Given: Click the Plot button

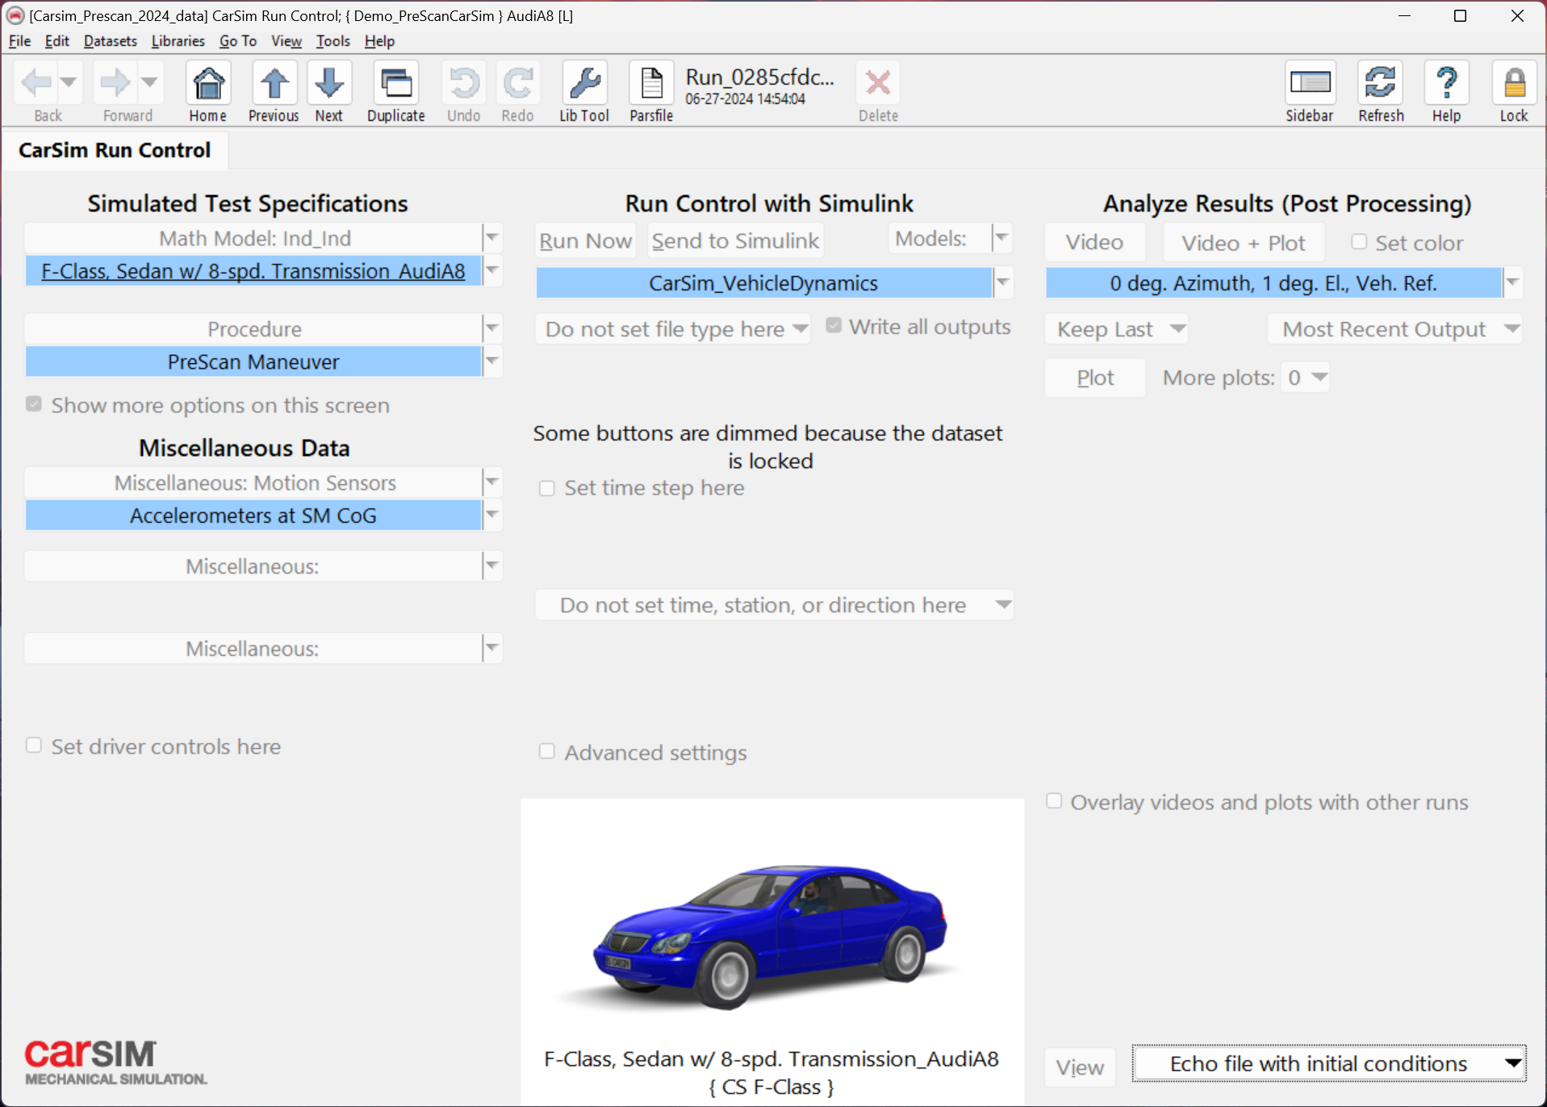Looking at the screenshot, I should tap(1095, 378).
